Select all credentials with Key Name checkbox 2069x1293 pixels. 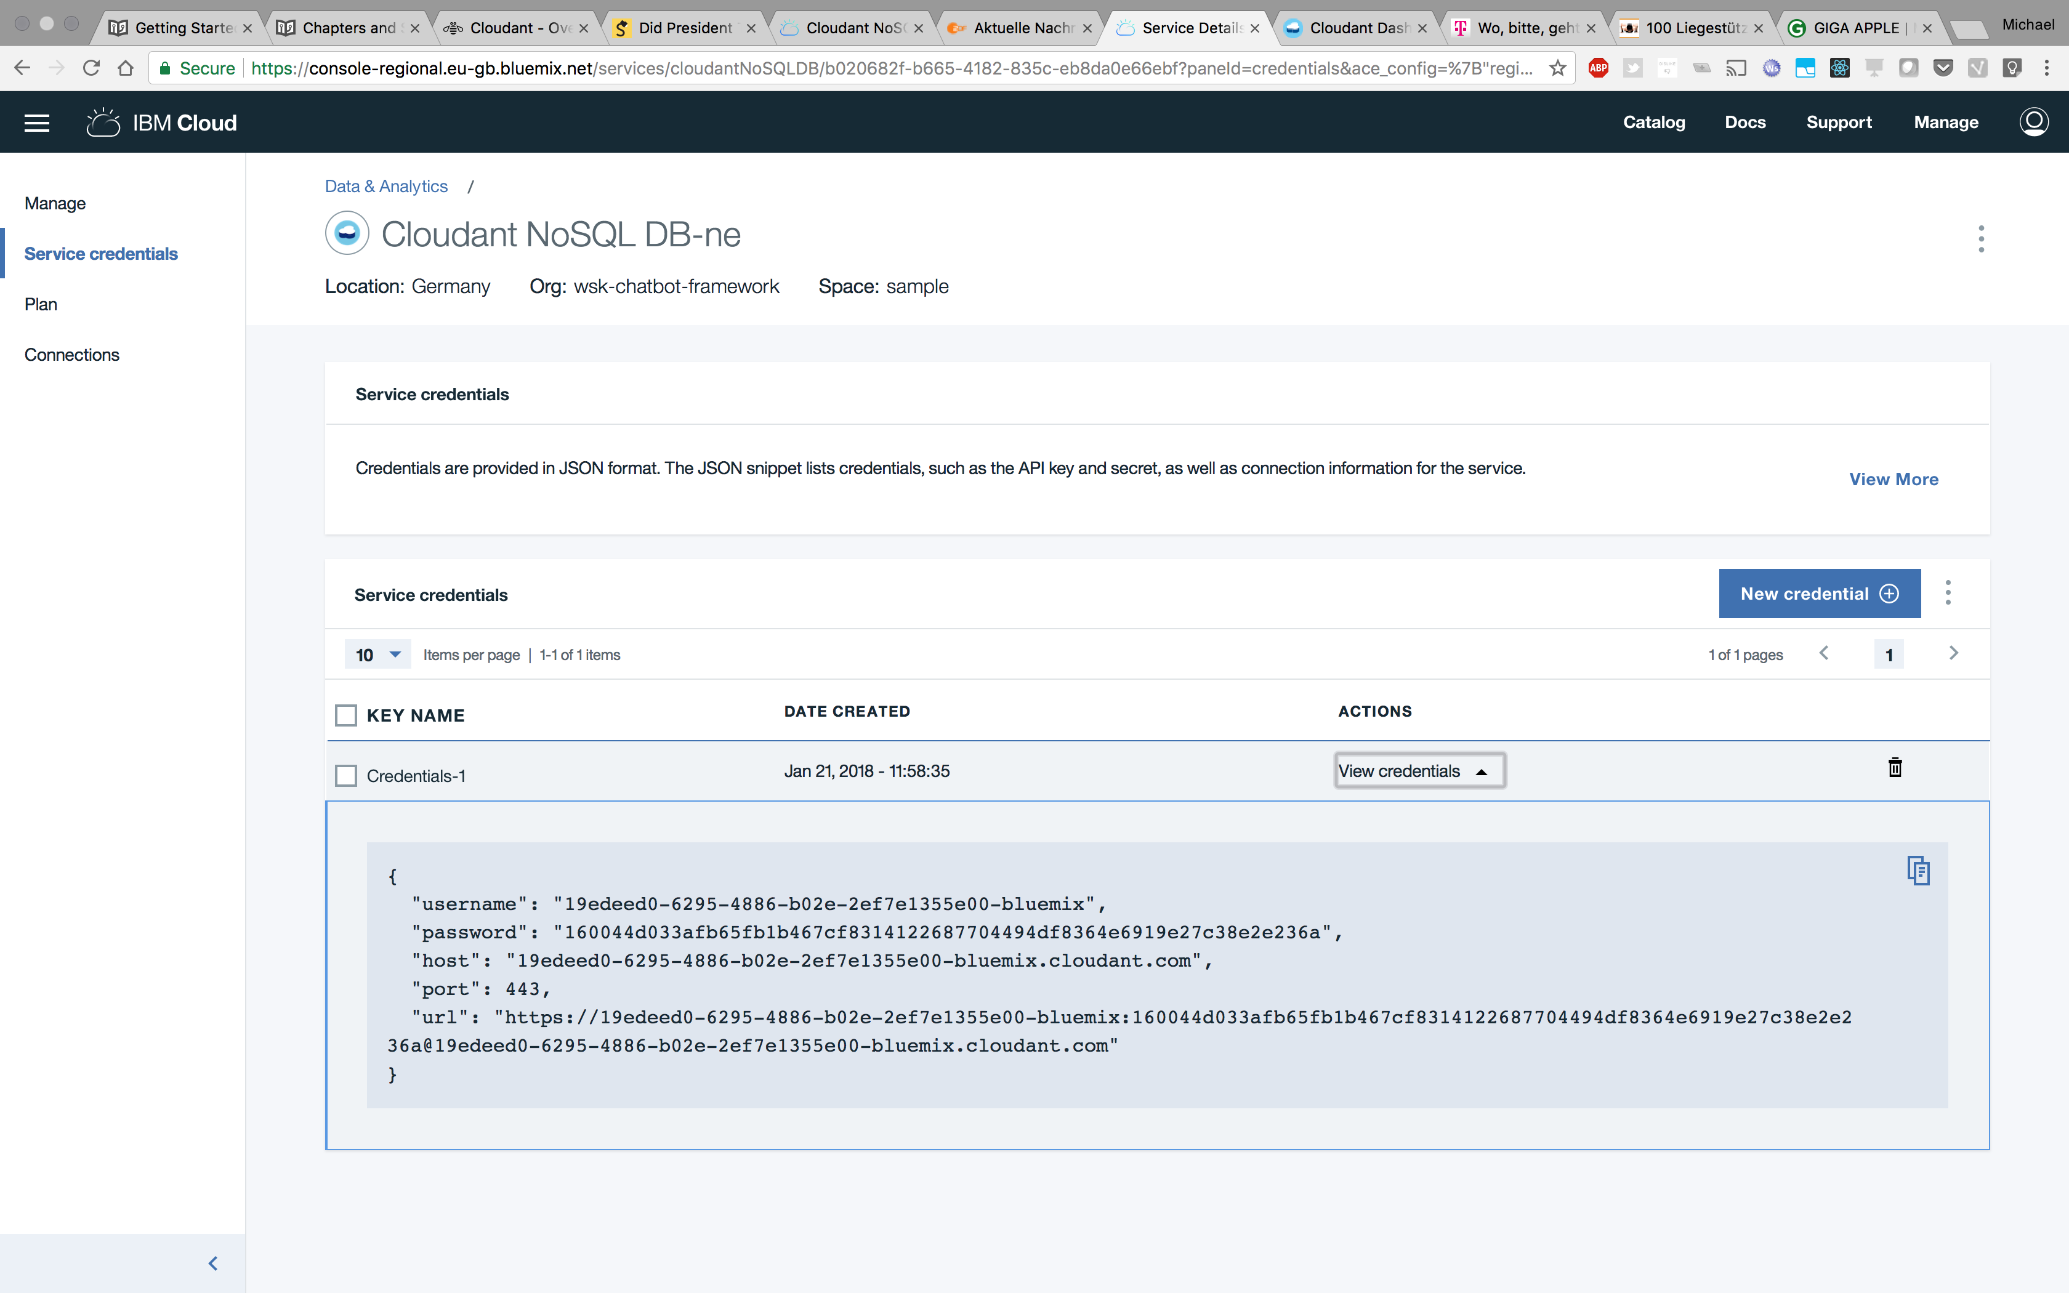point(345,715)
